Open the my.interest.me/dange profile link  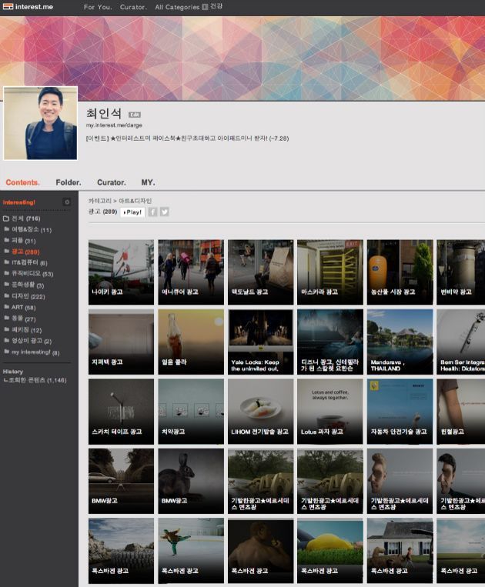tap(114, 125)
